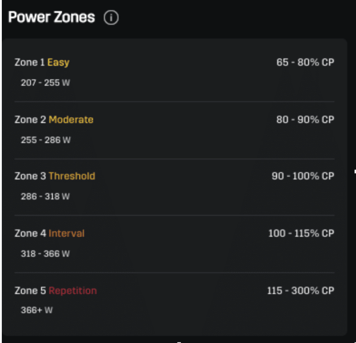Click the Zone 1 Easy label
Image resolution: width=356 pixels, height=343 pixels.
point(42,62)
